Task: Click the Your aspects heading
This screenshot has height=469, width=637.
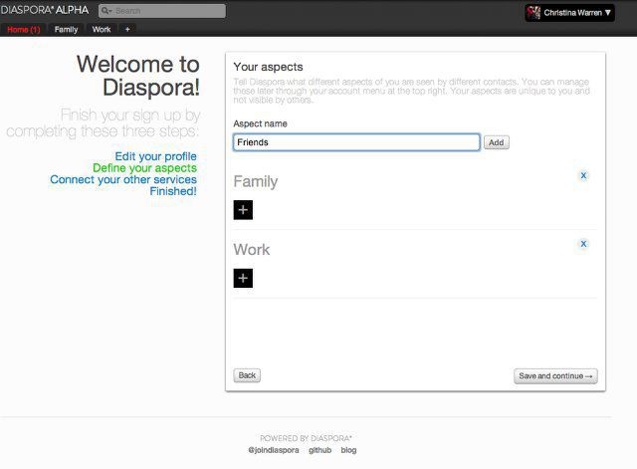Action: [268, 67]
